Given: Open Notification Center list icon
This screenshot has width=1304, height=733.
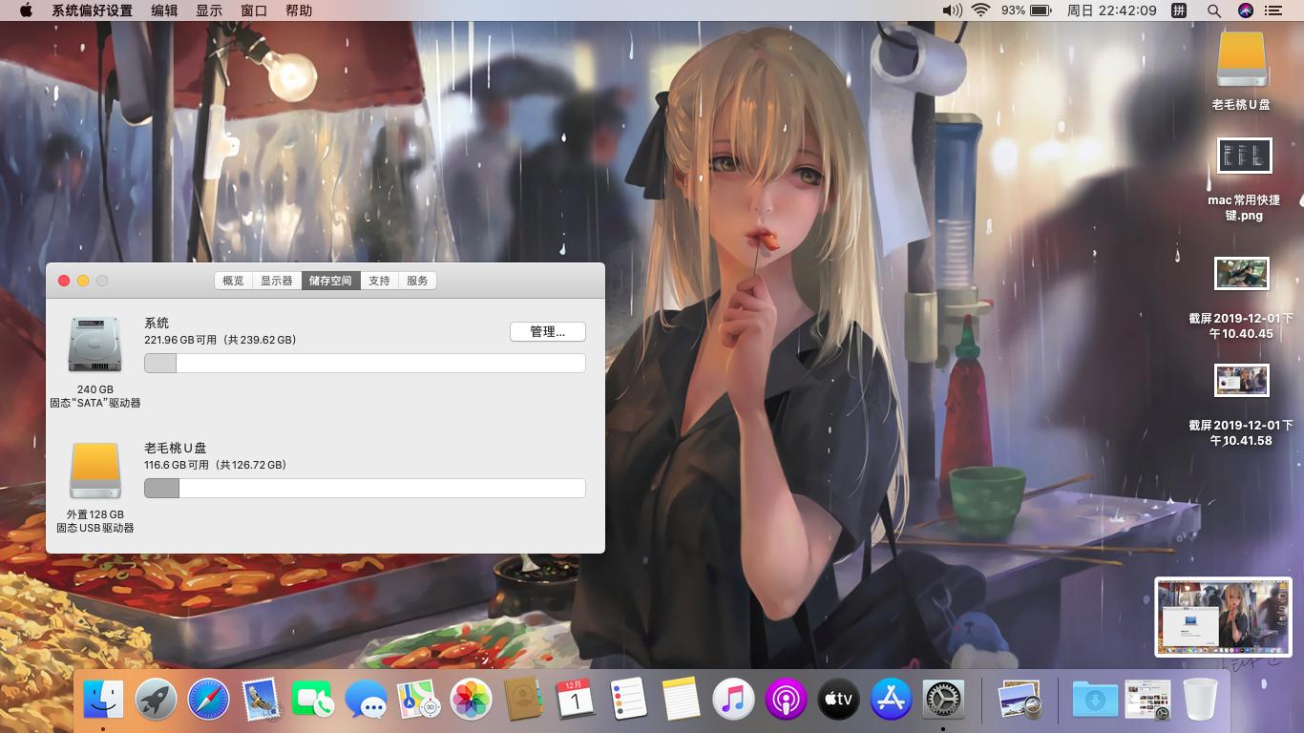Looking at the screenshot, I should click(x=1273, y=10).
